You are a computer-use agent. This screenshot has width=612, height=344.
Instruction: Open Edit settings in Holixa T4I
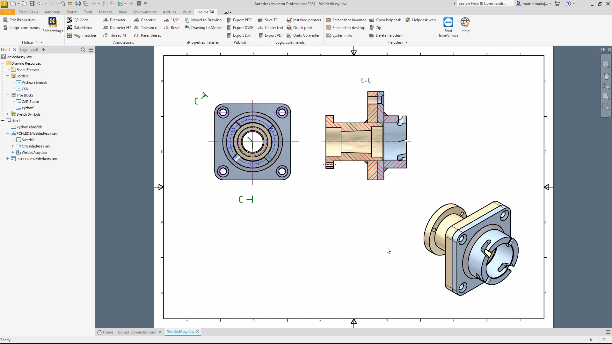click(x=52, y=25)
